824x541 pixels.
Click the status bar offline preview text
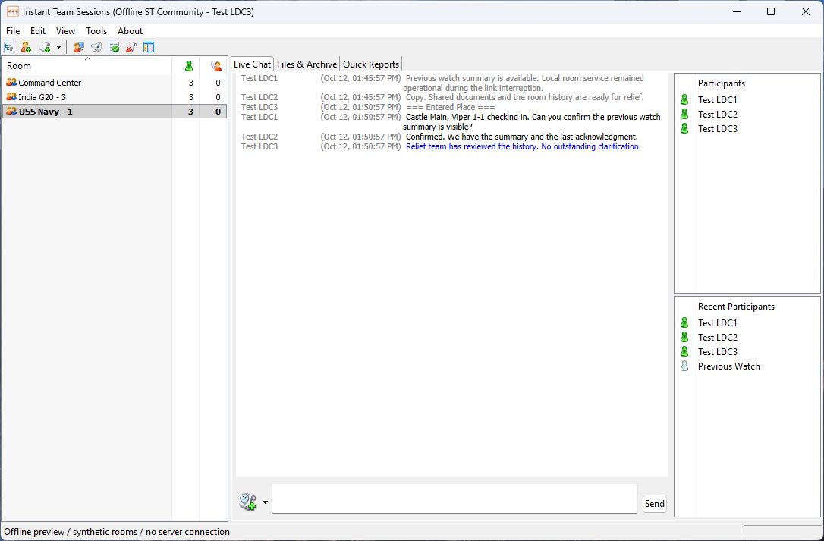[117, 532]
